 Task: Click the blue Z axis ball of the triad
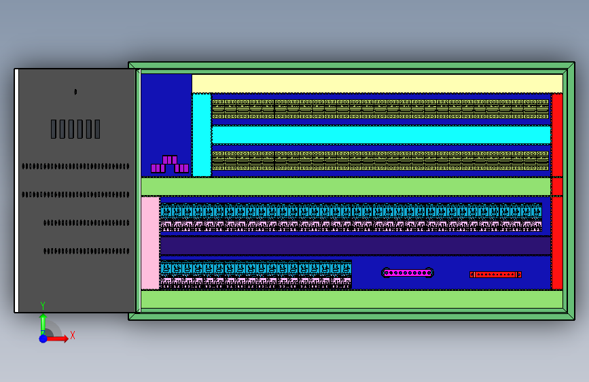pos(43,338)
